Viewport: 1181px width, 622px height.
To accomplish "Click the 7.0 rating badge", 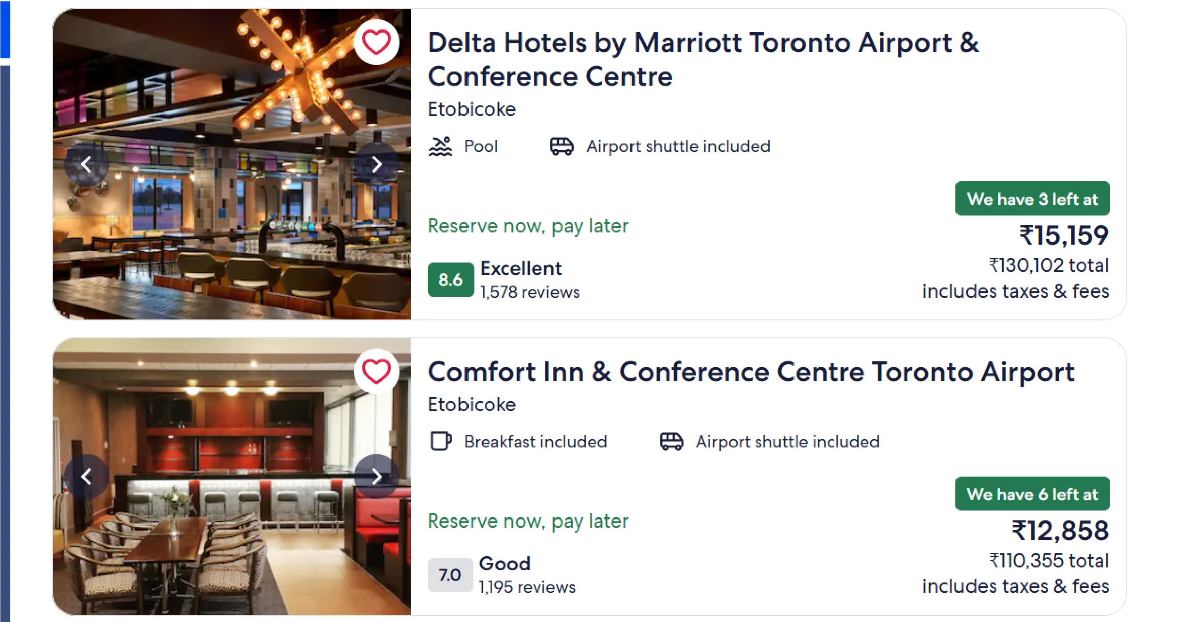I will [x=450, y=574].
